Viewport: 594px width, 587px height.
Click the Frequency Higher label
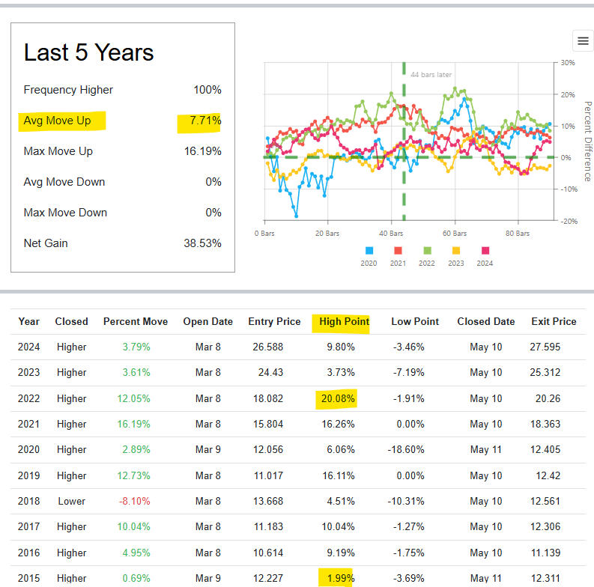click(68, 90)
